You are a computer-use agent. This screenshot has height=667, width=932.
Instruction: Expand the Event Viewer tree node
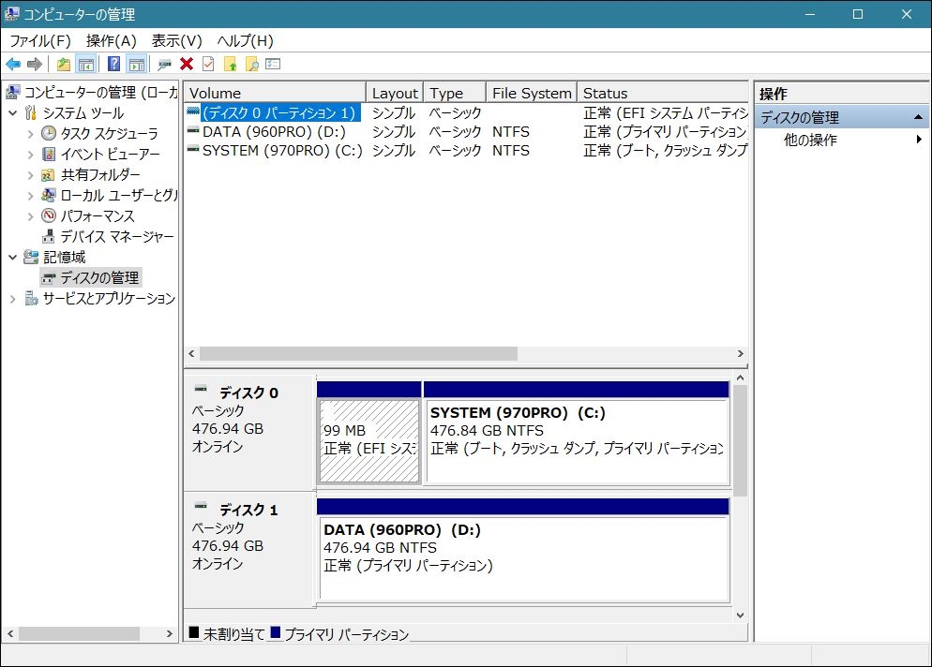click(30, 155)
